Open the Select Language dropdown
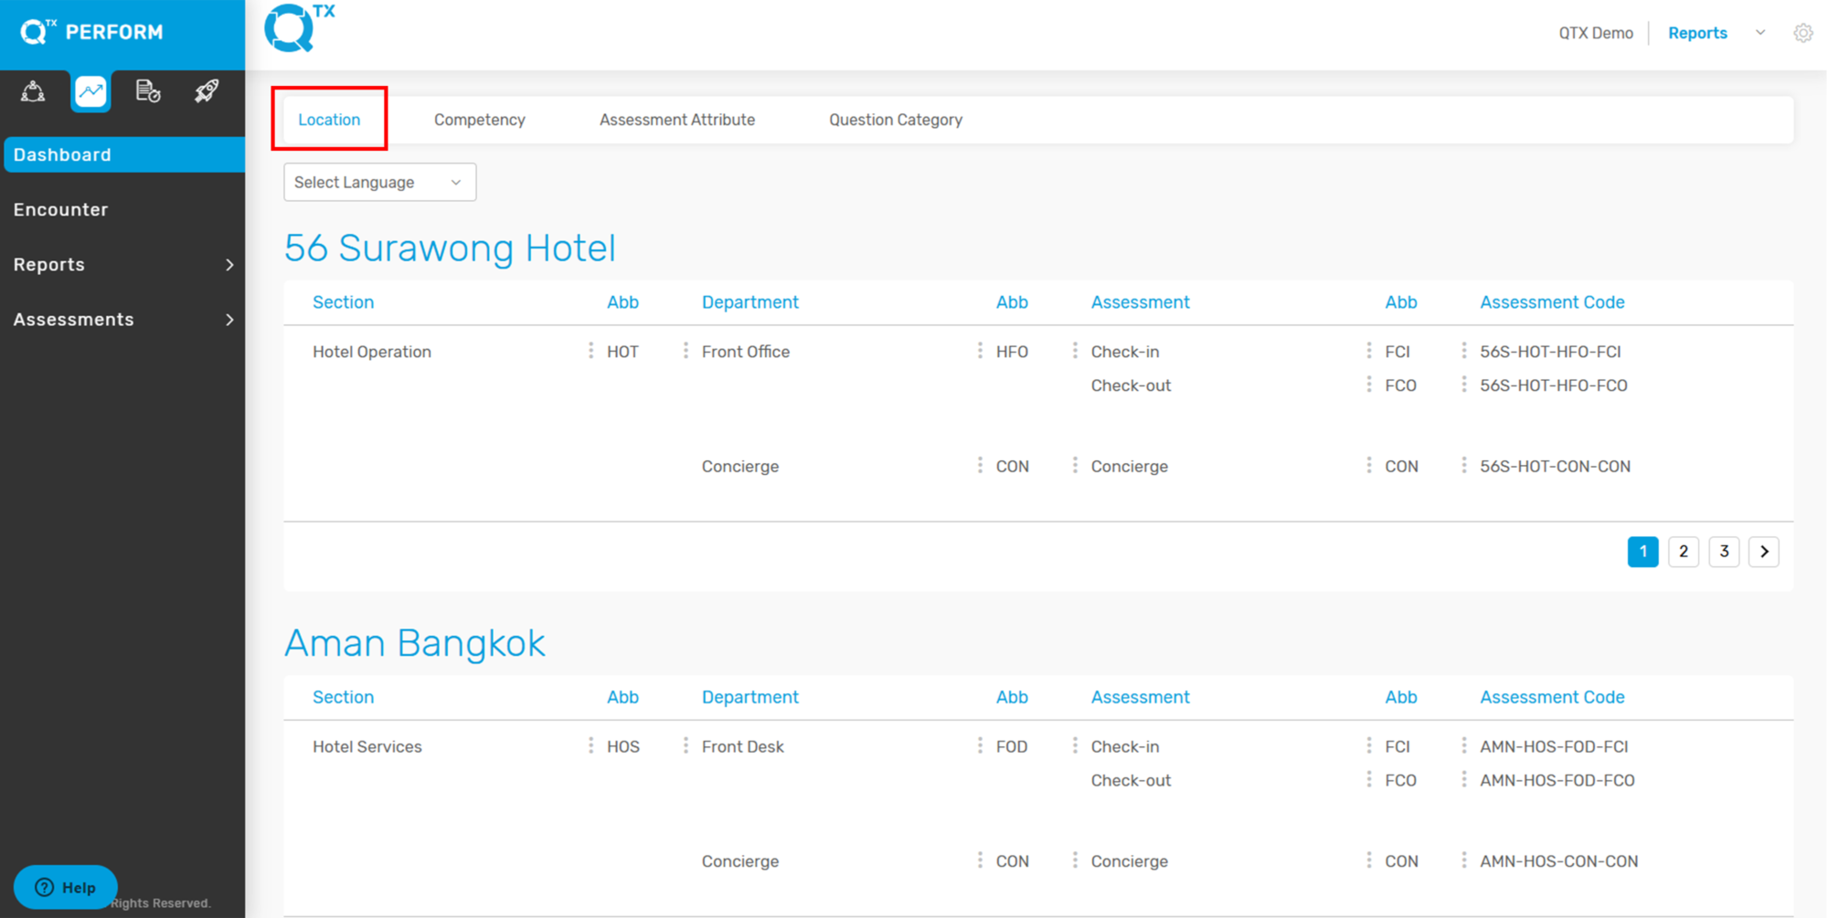Image resolution: width=1828 pixels, height=918 pixels. tap(379, 183)
